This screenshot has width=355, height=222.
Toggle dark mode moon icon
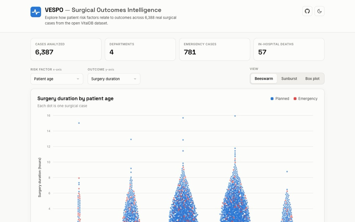[319, 11]
